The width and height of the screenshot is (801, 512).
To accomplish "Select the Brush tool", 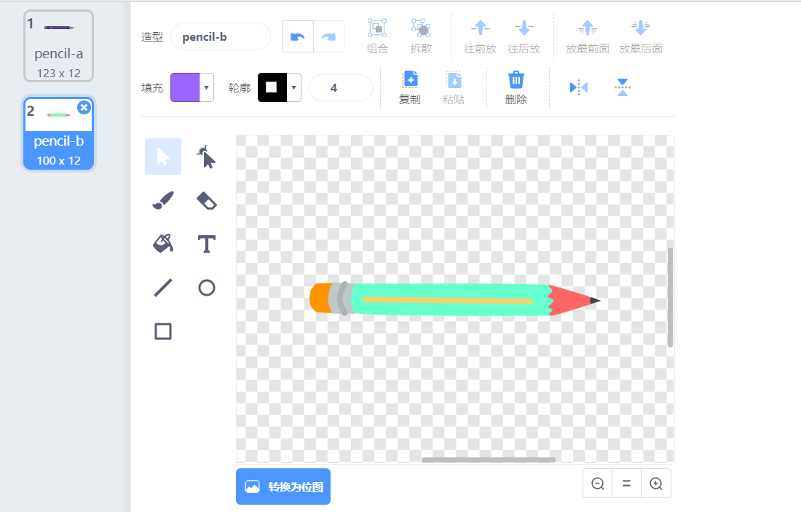I will click(163, 200).
